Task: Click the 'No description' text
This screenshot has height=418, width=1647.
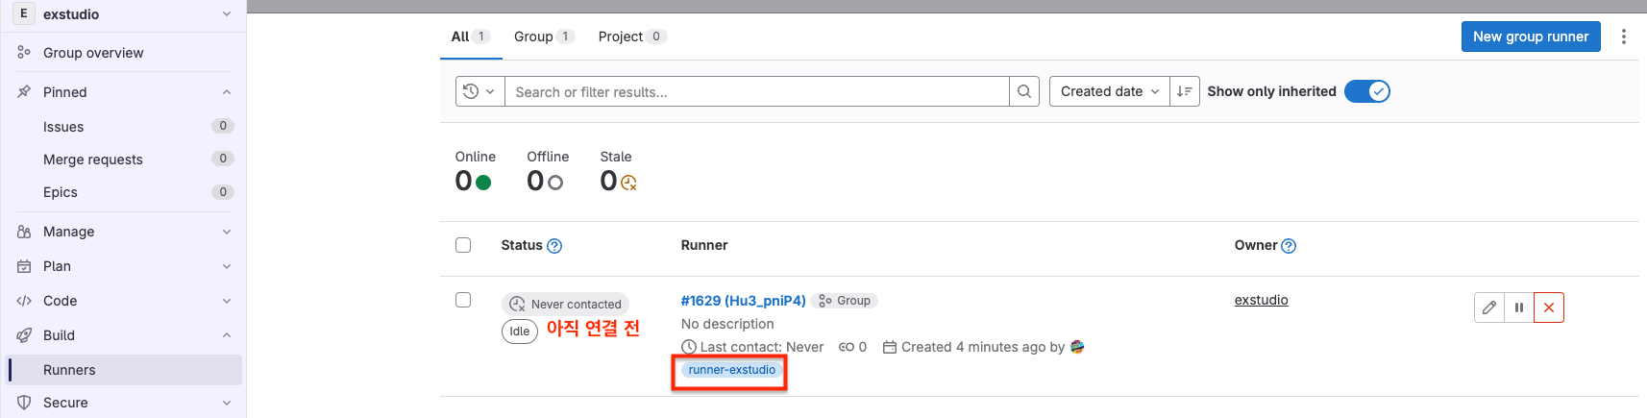Action: tap(727, 324)
